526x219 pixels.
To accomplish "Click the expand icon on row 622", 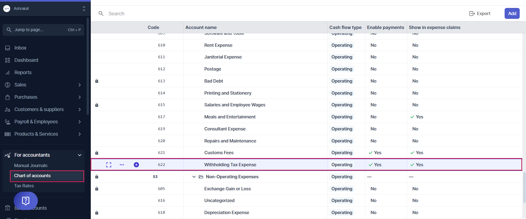I will tap(109, 165).
